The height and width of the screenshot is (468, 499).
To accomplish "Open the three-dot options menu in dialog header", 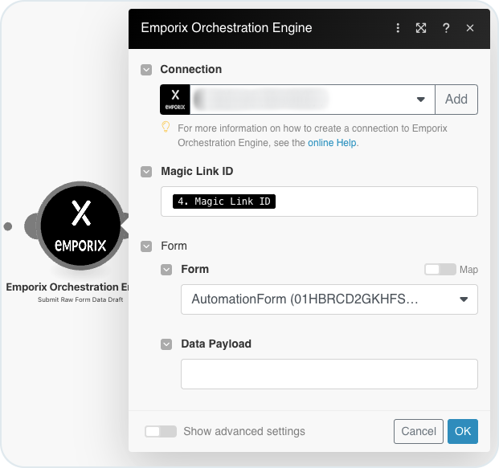I will point(398,28).
